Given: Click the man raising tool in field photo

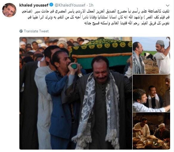Looking at the screenshot, I should [x=163, y=56].
